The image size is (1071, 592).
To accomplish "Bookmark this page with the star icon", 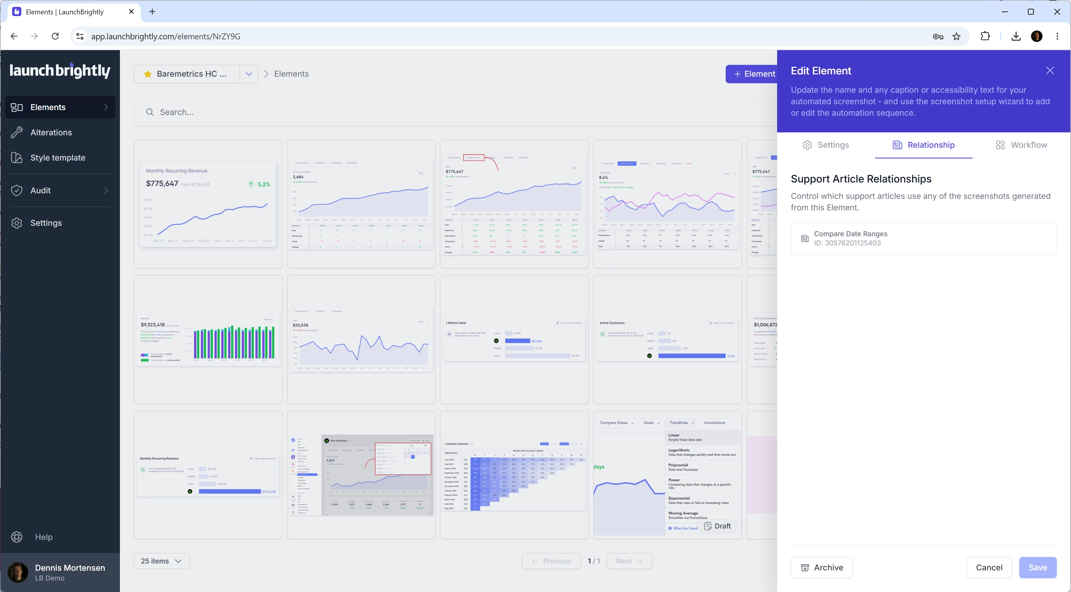I will (x=957, y=37).
